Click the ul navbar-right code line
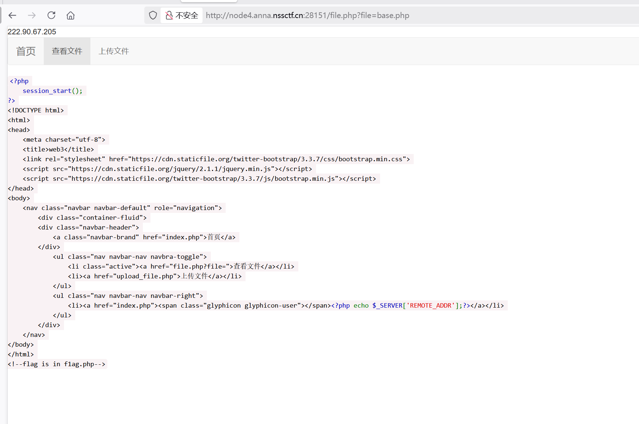639x424 pixels. (128, 296)
